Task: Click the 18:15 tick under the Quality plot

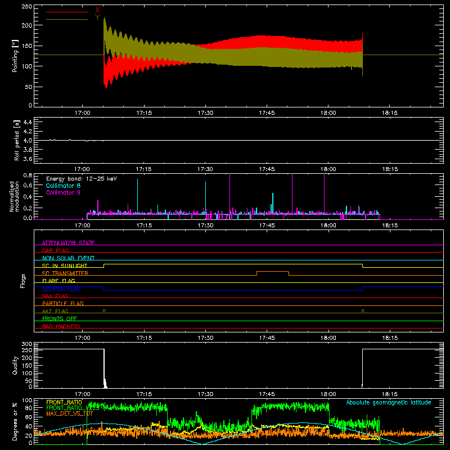Action: point(389,394)
